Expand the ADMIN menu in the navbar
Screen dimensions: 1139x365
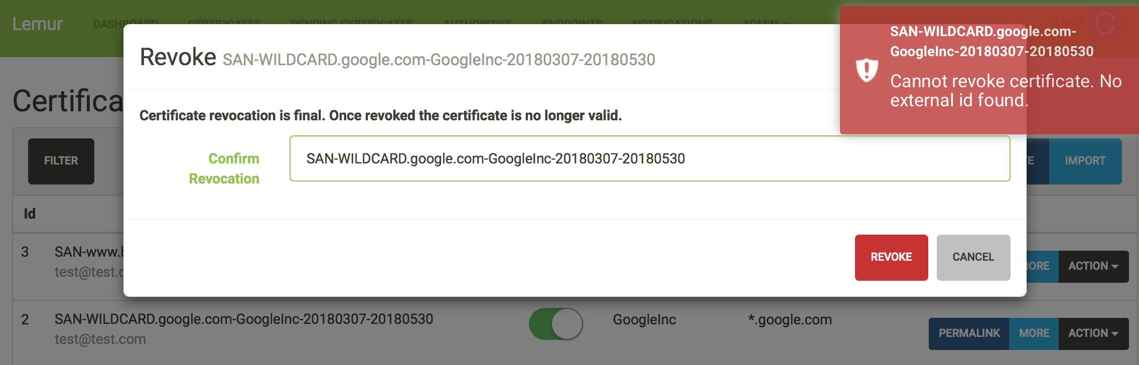[764, 24]
